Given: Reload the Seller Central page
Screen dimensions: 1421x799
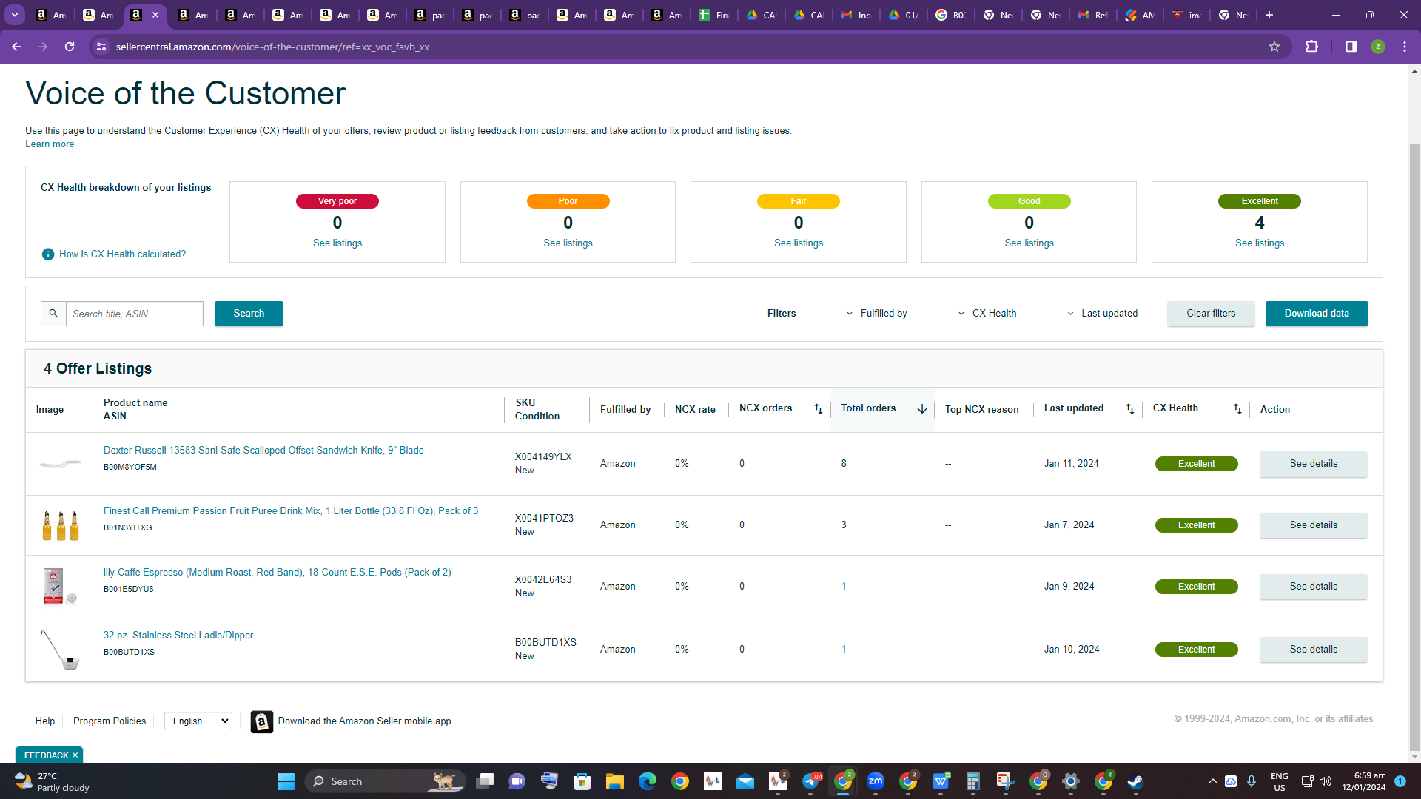Looking at the screenshot, I should click(70, 47).
